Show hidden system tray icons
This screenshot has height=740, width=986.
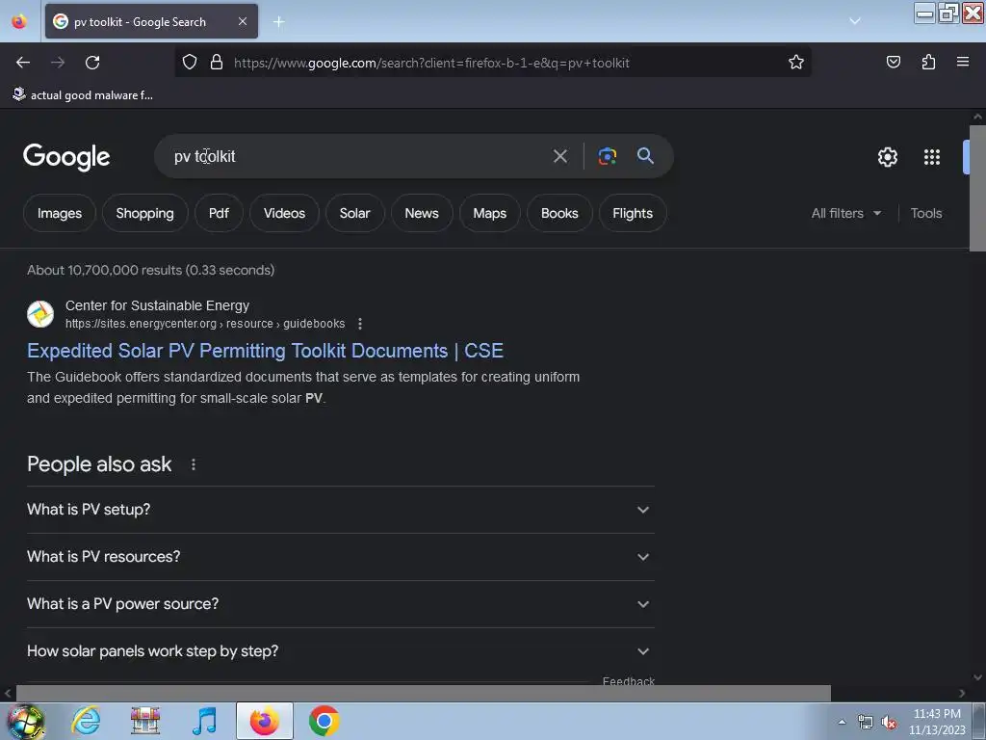point(842,722)
